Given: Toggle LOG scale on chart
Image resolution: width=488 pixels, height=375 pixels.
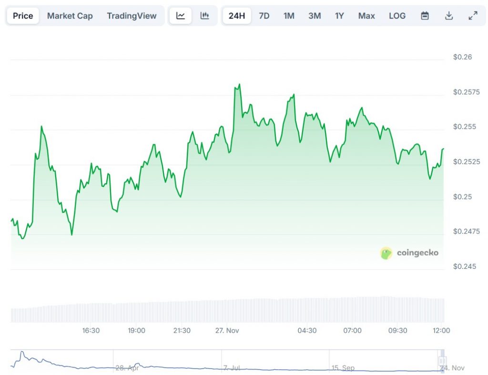Looking at the screenshot, I should point(397,16).
